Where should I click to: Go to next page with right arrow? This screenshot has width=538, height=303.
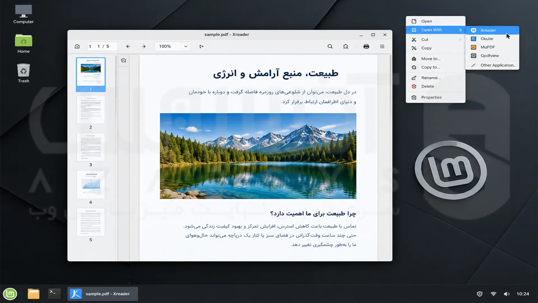(143, 46)
